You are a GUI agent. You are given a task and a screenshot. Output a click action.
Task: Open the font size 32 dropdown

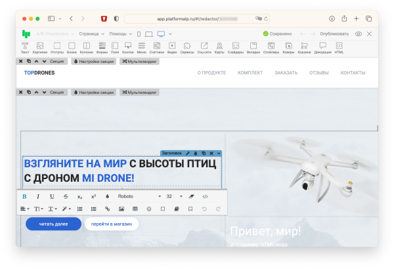click(x=173, y=196)
